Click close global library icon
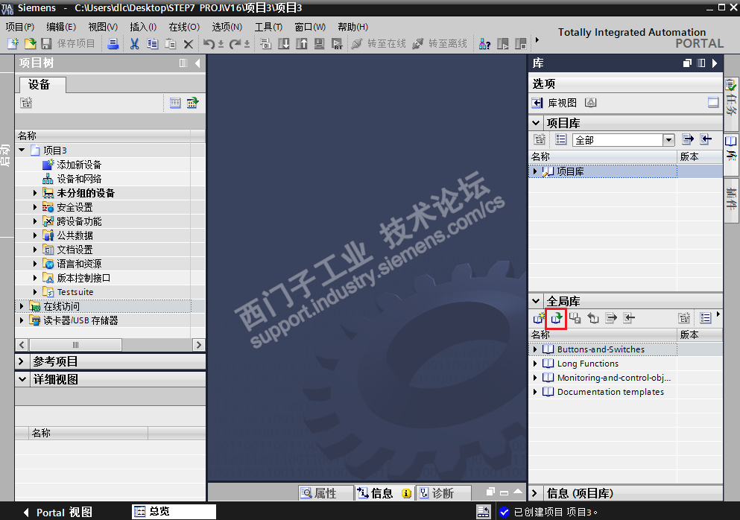740x520 pixels. click(592, 318)
